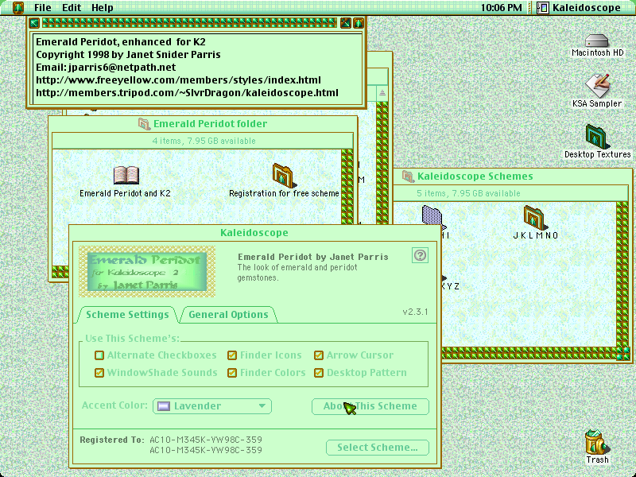Click the vertical scrollbar of Emerald Peridot folder window
Screen dimensions: 636x477
347,187
